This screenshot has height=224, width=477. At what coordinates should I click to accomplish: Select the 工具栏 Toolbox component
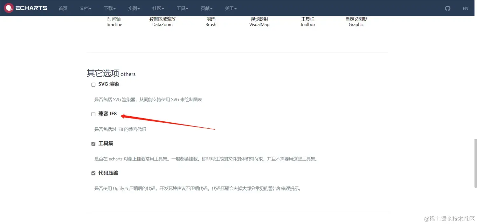coord(308,22)
